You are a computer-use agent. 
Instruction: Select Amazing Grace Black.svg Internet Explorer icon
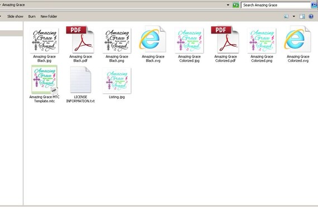pyautogui.click(x=153, y=39)
